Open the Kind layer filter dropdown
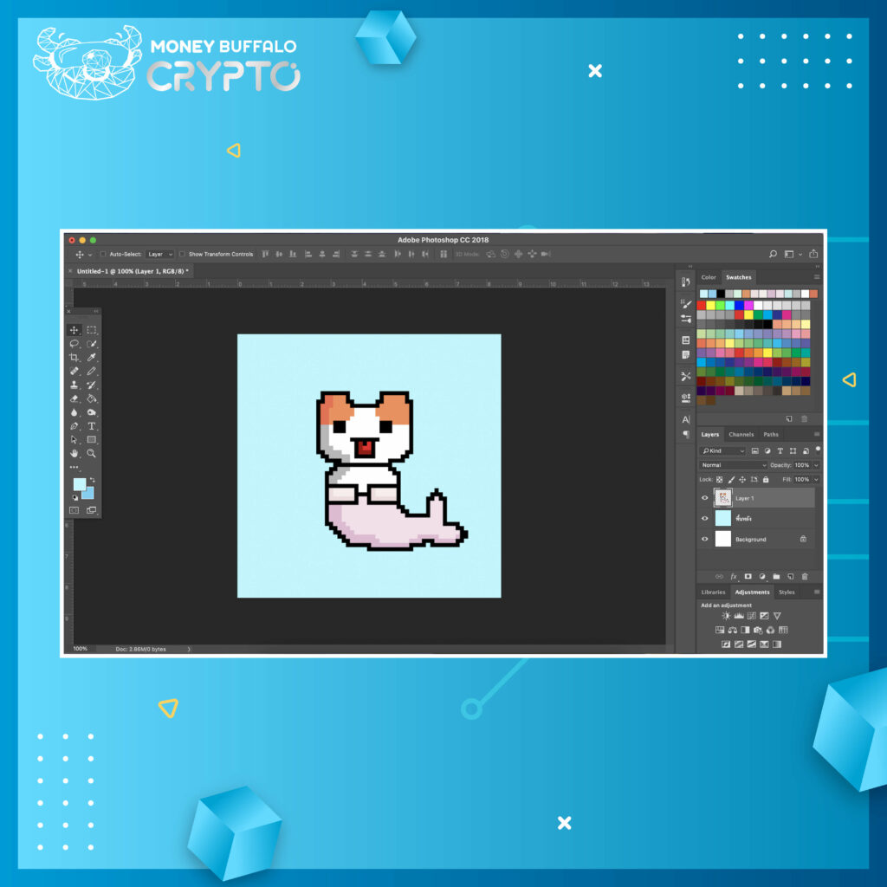This screenshot has width=887, height=887. pyautogui.click(x=723, y=451)
